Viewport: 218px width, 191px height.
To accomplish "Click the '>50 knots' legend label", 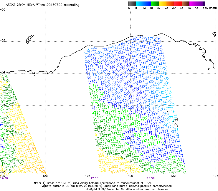I will coord(209,8).
